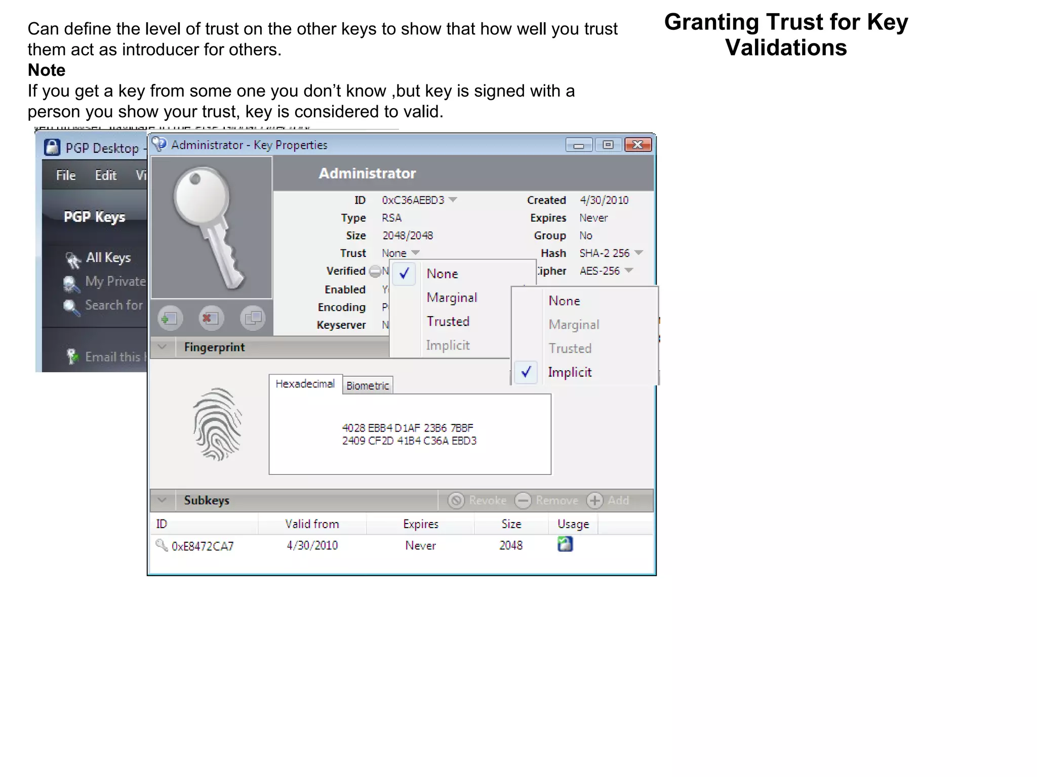Choose None in right trust menu
1037x777 pixels.
click(585, 301)
